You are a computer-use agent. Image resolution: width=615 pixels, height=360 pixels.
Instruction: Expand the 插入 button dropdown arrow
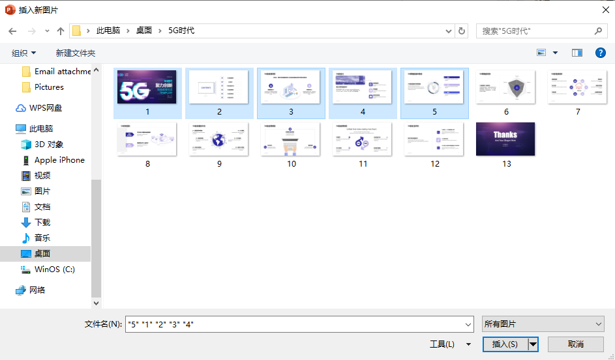click(x=533, y=344)
